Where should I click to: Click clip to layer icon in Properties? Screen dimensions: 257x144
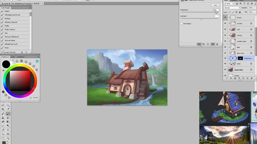[199, 44]
